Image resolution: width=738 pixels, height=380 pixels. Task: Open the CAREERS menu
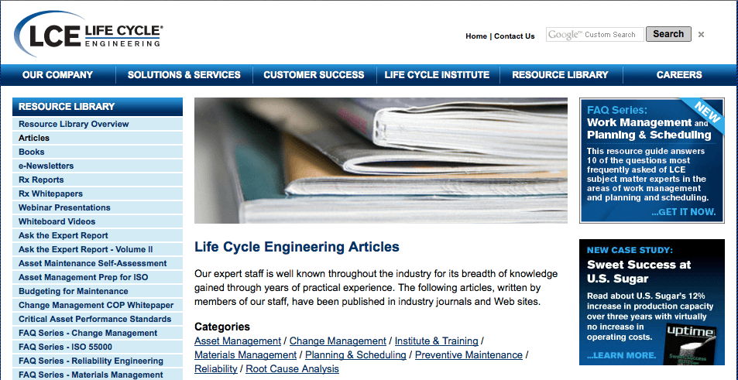(679, 75)
